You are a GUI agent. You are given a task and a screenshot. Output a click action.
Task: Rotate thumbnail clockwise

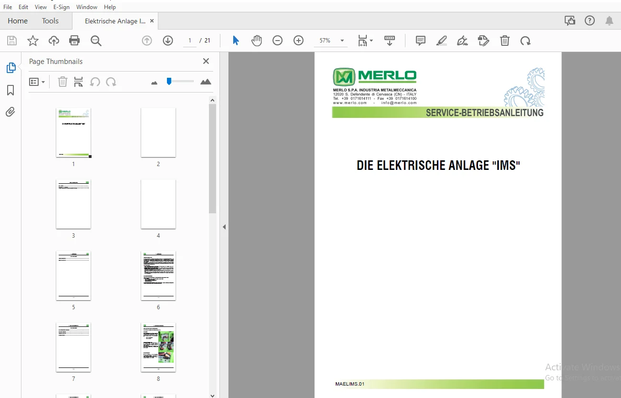point(111,82)
